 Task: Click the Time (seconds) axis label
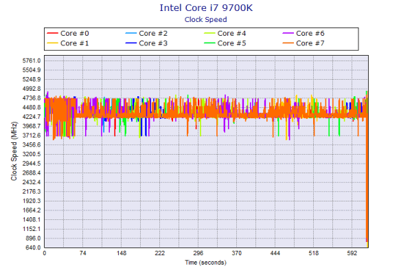pyautogui.click(x=206, y=263)
